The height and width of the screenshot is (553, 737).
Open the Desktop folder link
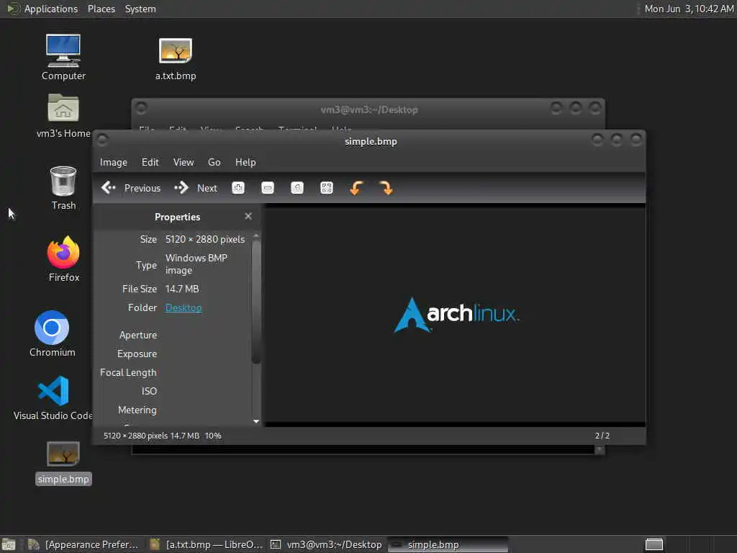coord(184,307)
